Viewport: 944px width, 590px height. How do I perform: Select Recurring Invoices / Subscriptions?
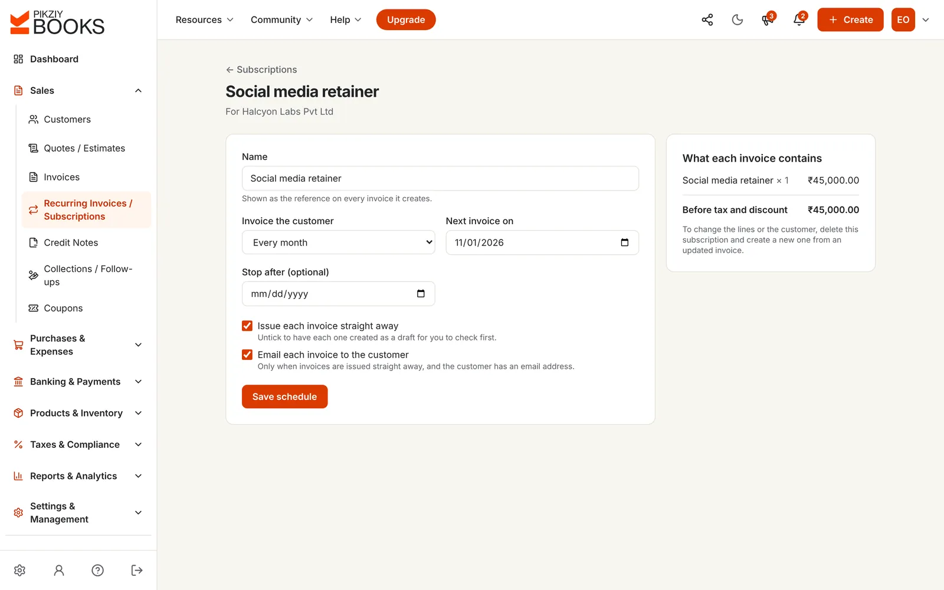[x=86, y=210]
